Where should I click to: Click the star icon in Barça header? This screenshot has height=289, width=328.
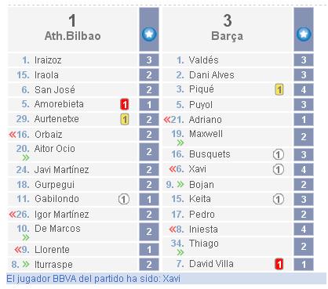304,34
